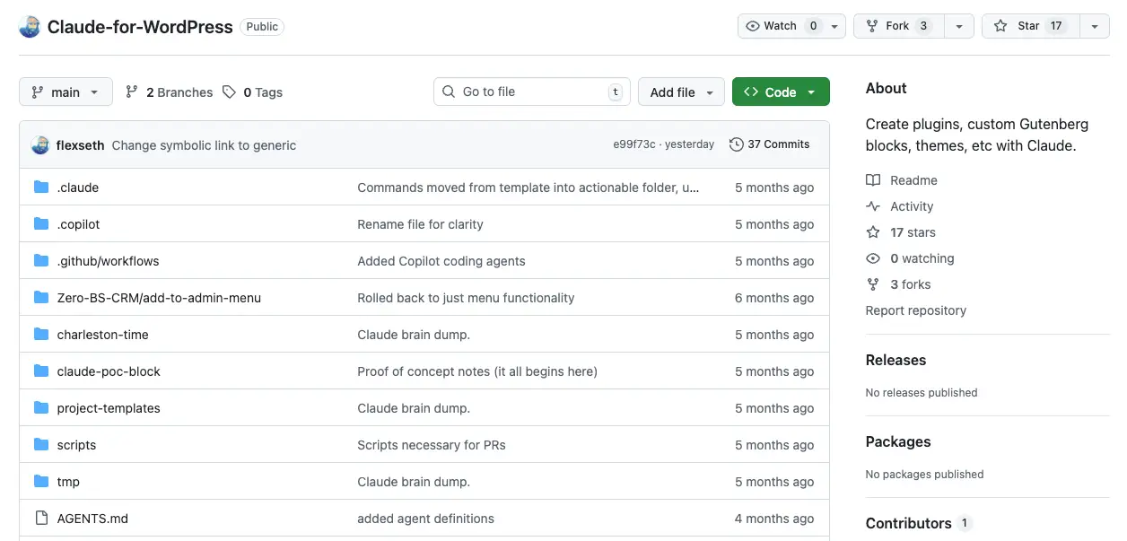Open the Star lists dropdown arrow
1127x541 pixels.
click(x=1094, y=26)
